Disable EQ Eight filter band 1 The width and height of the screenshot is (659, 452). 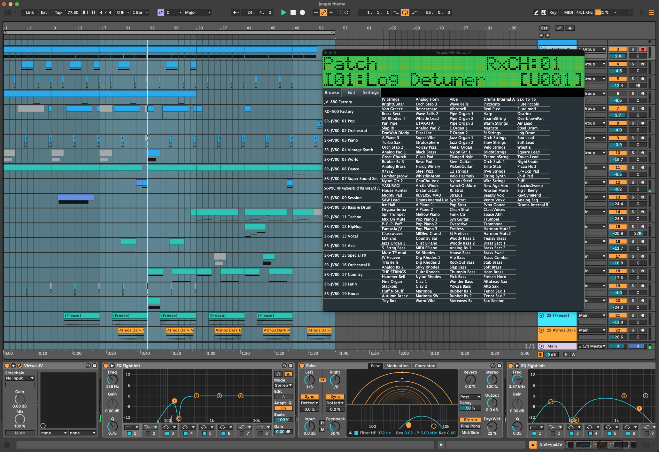click(x=129, y=433)
